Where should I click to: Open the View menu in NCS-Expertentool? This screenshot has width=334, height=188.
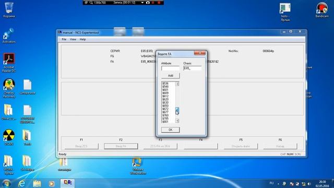(73, 40)
